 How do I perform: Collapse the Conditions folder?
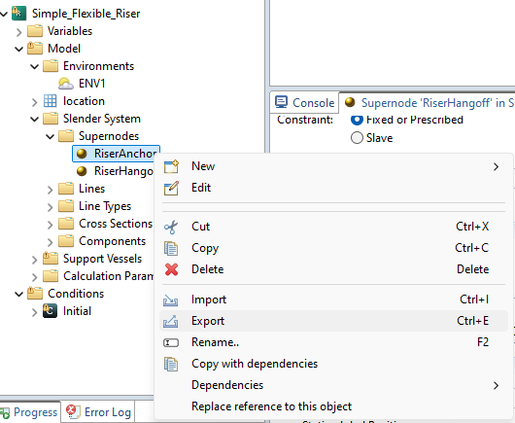[x=19, y=294]
